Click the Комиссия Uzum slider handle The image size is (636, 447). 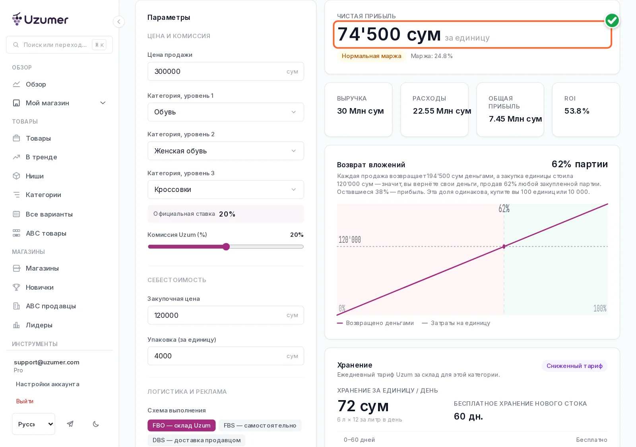coord(226,247)
